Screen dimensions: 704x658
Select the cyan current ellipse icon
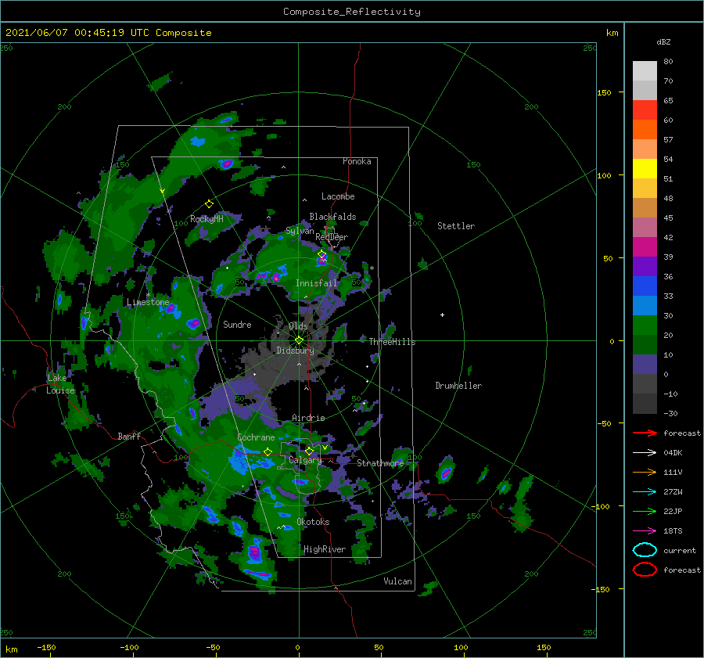coord(645,550)
